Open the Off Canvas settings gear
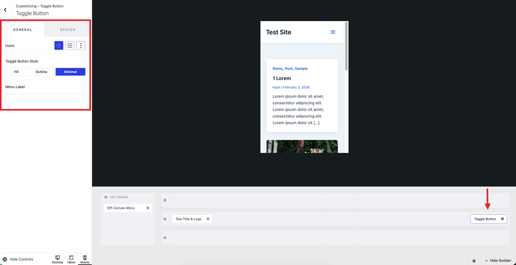The height and width of the screenshot is (265, 516). [106, 197]
